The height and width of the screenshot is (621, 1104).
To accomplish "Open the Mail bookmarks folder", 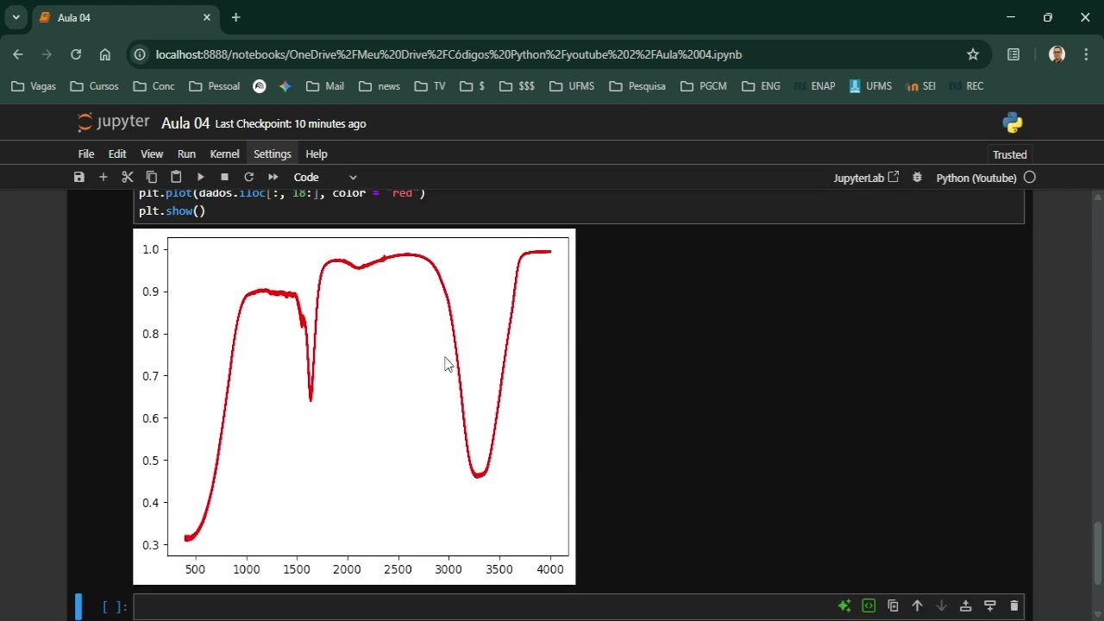I will coord(325,86).
